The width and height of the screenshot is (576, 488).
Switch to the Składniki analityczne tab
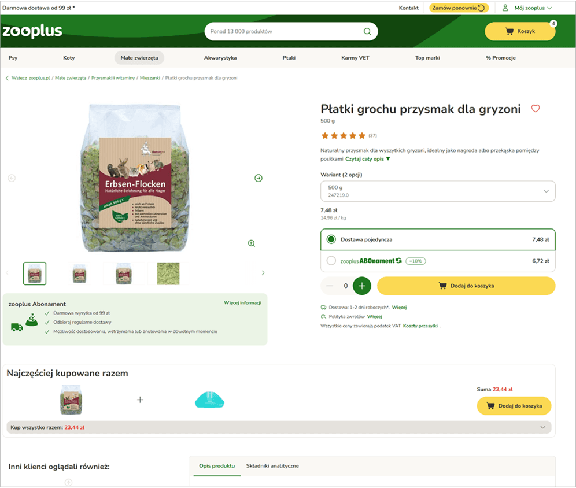(272, 466)
